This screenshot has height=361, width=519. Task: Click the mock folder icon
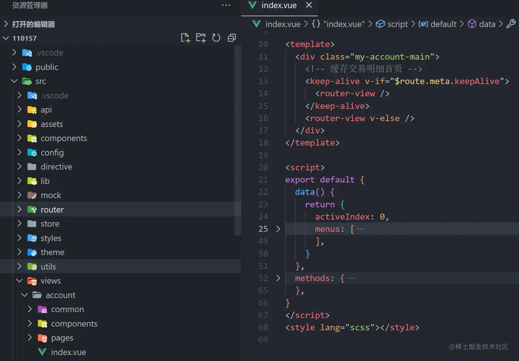[x=32, y=195]
